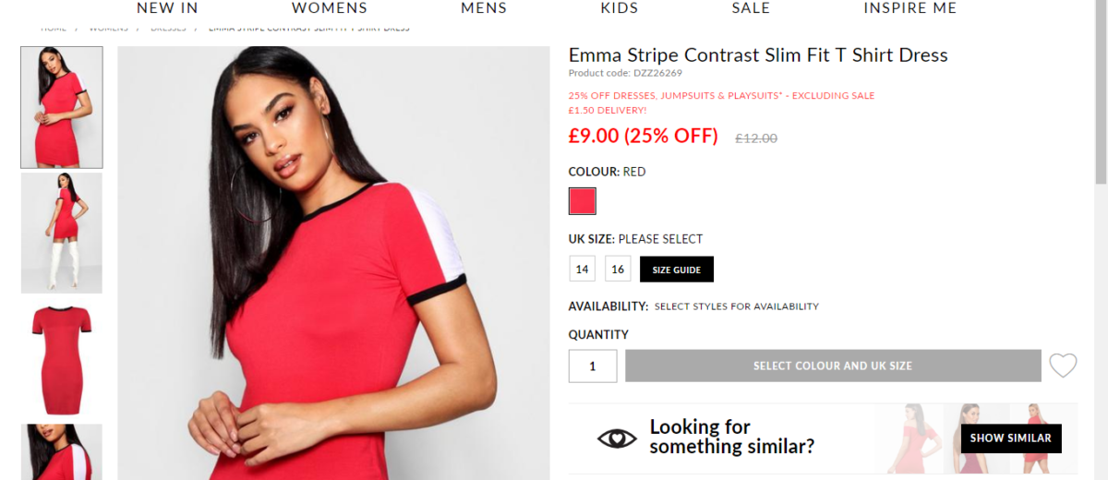The image size is (1108, 480).
Task: Click the Show Similar button
Action: (1011, 438)
